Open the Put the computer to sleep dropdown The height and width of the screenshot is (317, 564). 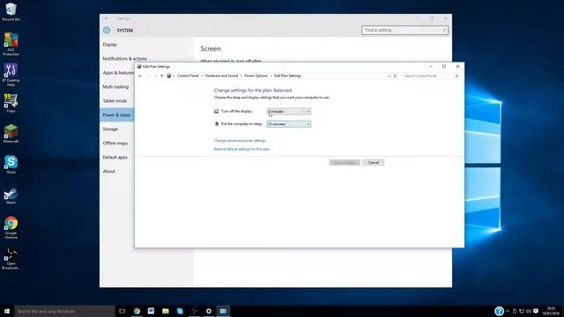coord(289,124)
